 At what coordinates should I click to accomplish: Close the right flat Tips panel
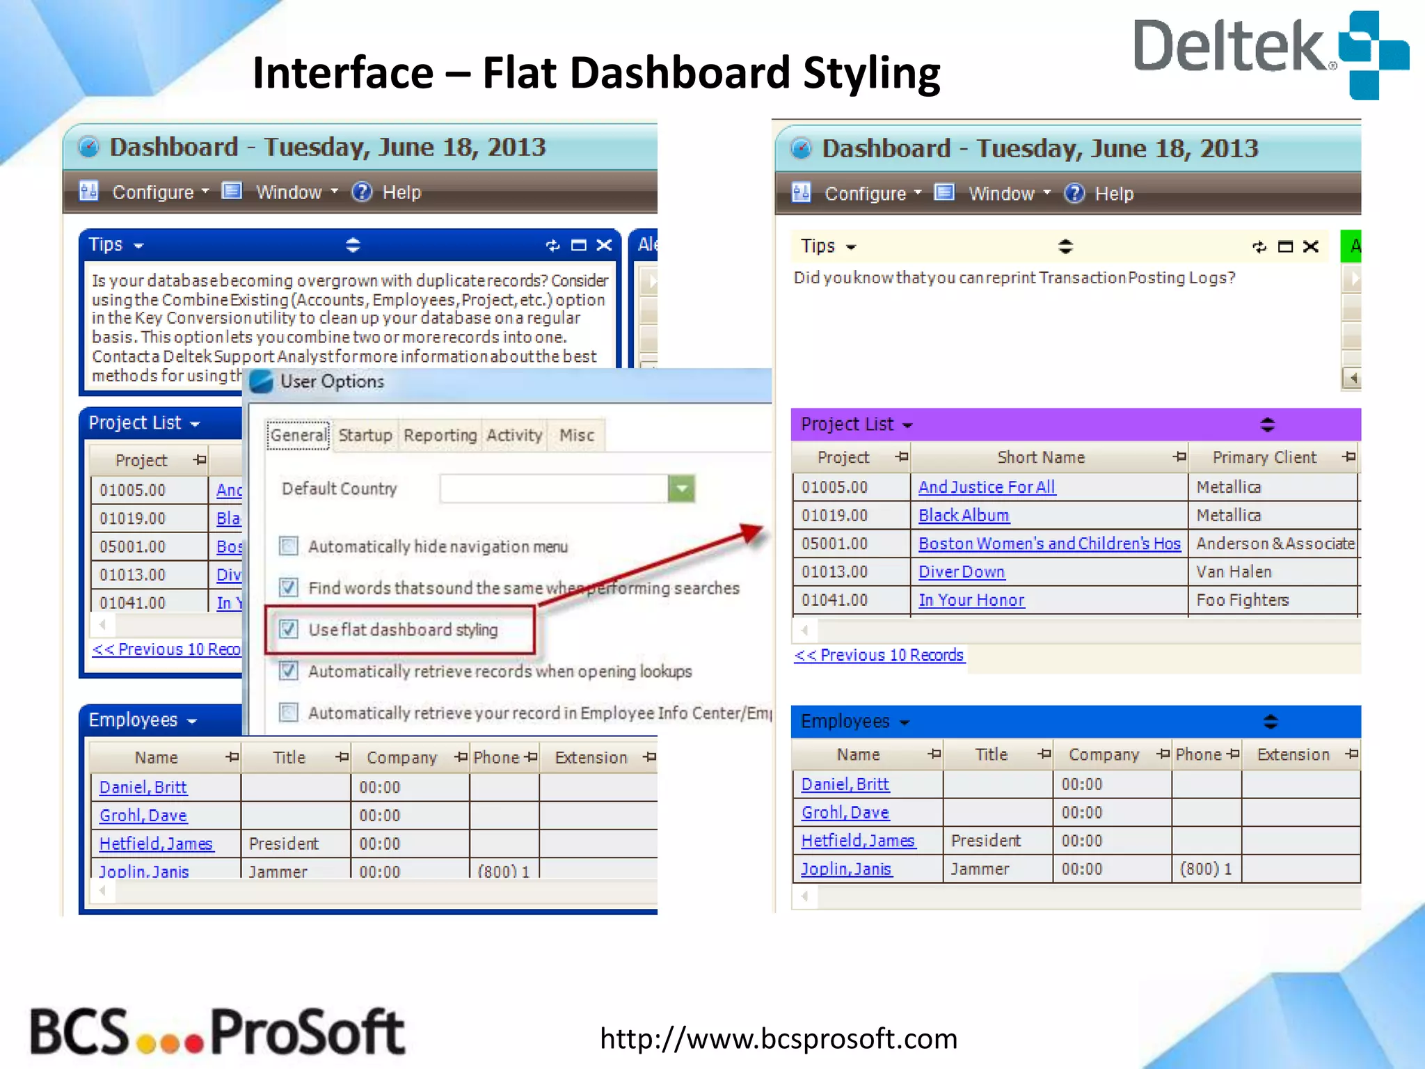pos(1311,246)
